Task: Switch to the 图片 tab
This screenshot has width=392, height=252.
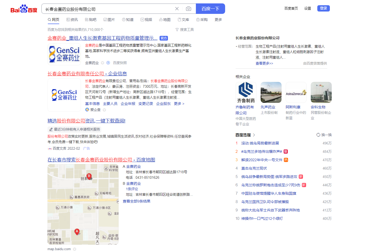Action: click(109, 20)
